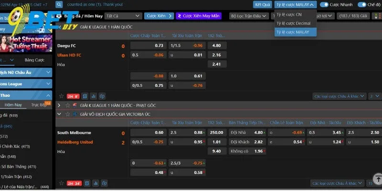Open scoreboard icon for South Melbourne match
The width and height of the screenshot is (382, 191).
click(87, 183)
